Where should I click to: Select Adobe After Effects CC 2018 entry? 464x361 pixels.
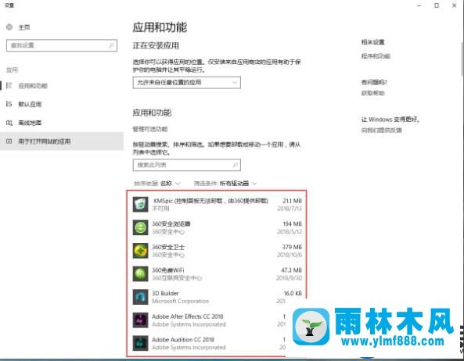click(x=188, y=316)
